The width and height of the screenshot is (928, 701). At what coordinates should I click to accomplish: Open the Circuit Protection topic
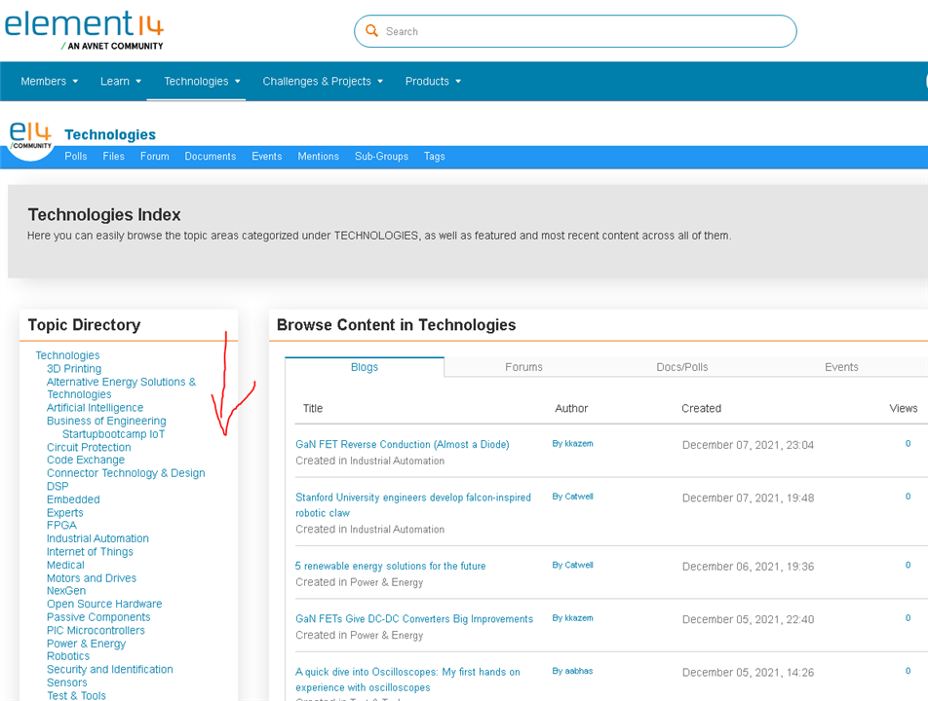coord(89,447)
